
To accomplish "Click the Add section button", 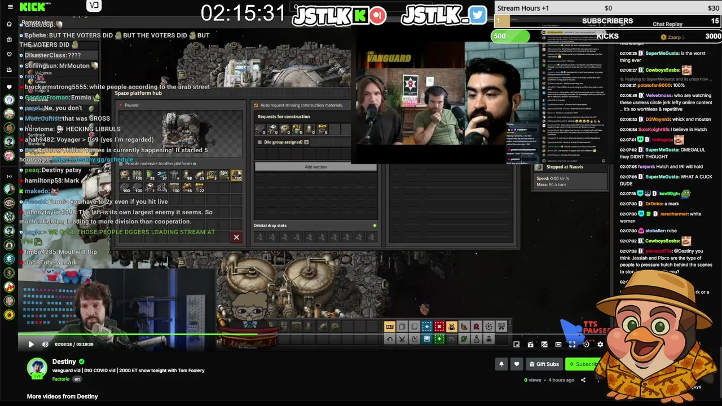I will (315, 167).
